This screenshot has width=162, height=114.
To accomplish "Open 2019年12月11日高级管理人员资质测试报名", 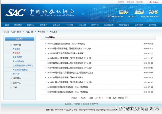I will 70,58.
